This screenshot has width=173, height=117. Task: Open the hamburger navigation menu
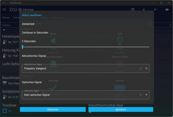4,9
